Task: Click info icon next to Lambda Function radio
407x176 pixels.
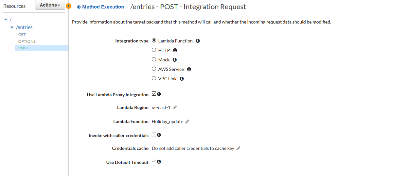Action: pyautogui.click(x=198, y=41)
